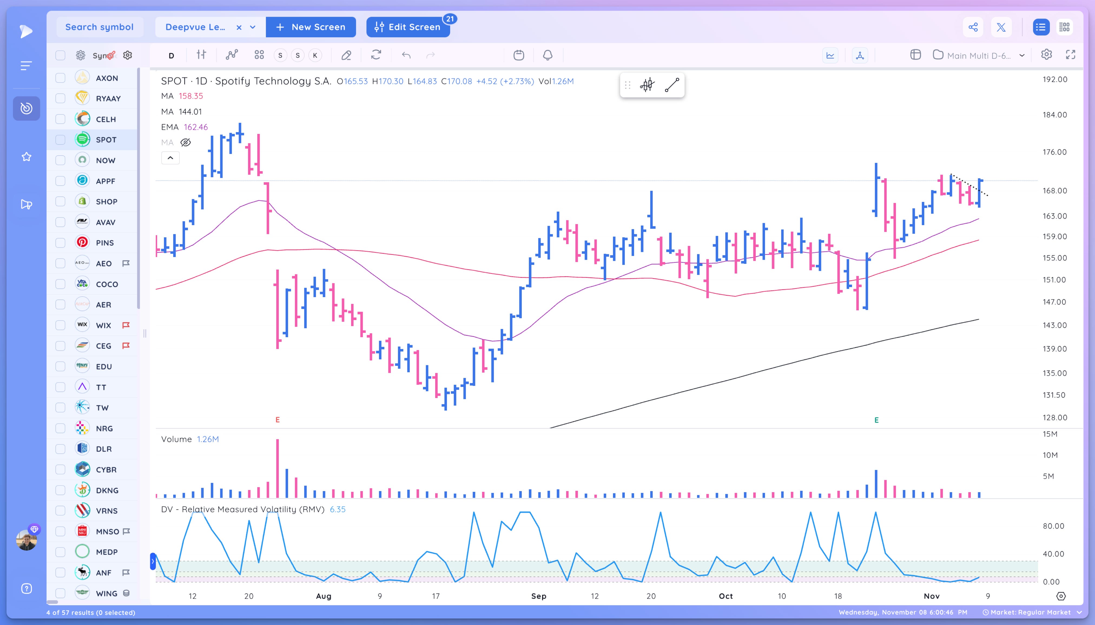Open chart settings gear icon
Screen dimensions: 1095x625
coord(1047,54)
